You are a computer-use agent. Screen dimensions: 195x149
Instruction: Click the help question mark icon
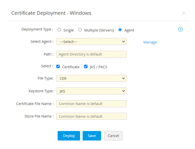(180, 29)
